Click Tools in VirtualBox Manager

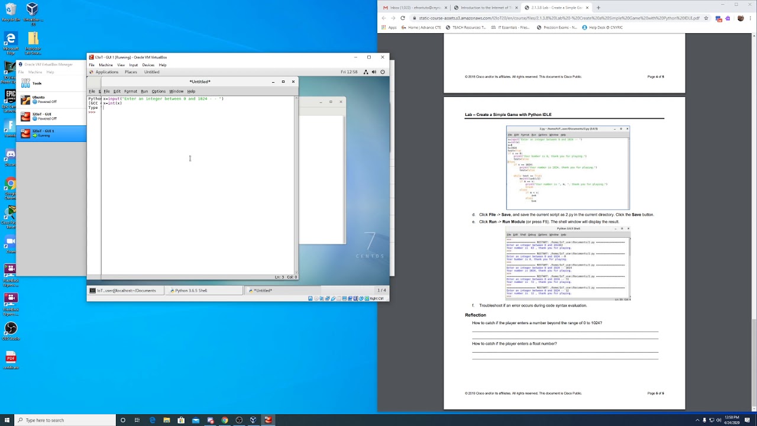51,83
